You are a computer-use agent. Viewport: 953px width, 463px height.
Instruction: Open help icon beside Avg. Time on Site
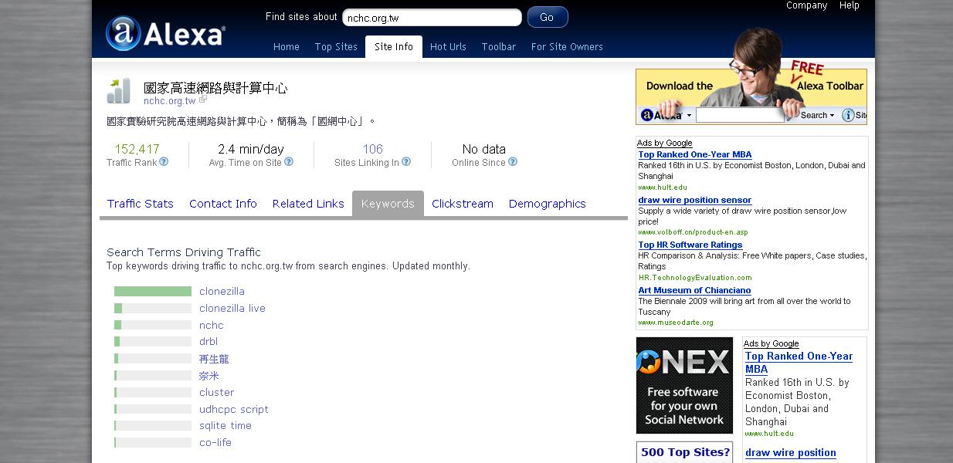click(289, 162)
